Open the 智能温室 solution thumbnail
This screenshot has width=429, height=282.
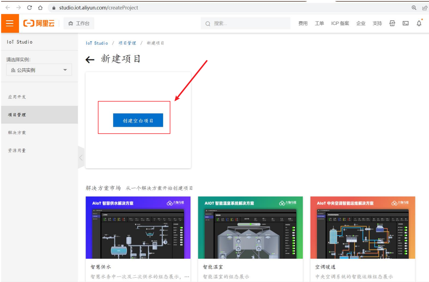point(250,227)
